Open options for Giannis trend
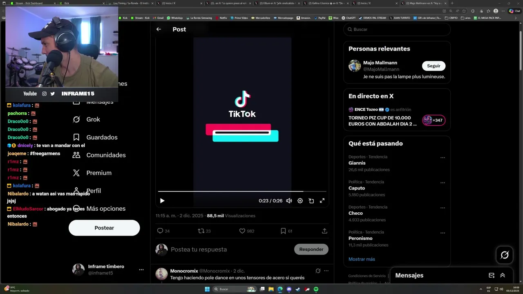 coord(443,158)
